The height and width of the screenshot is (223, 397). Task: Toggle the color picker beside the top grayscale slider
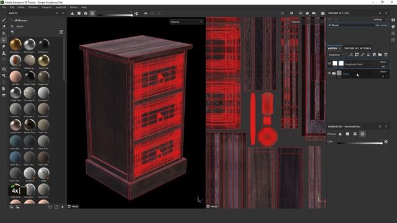(136, 14)
